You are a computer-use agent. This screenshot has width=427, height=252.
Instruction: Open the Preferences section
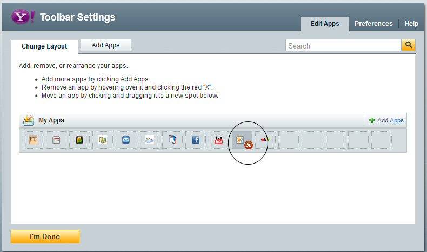click(x=373, y=24)
